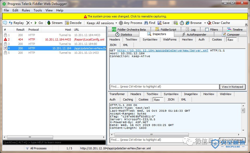The image size is (250, 153).
Task: Click the comment speech bubble icon
Action: [5, 23]
